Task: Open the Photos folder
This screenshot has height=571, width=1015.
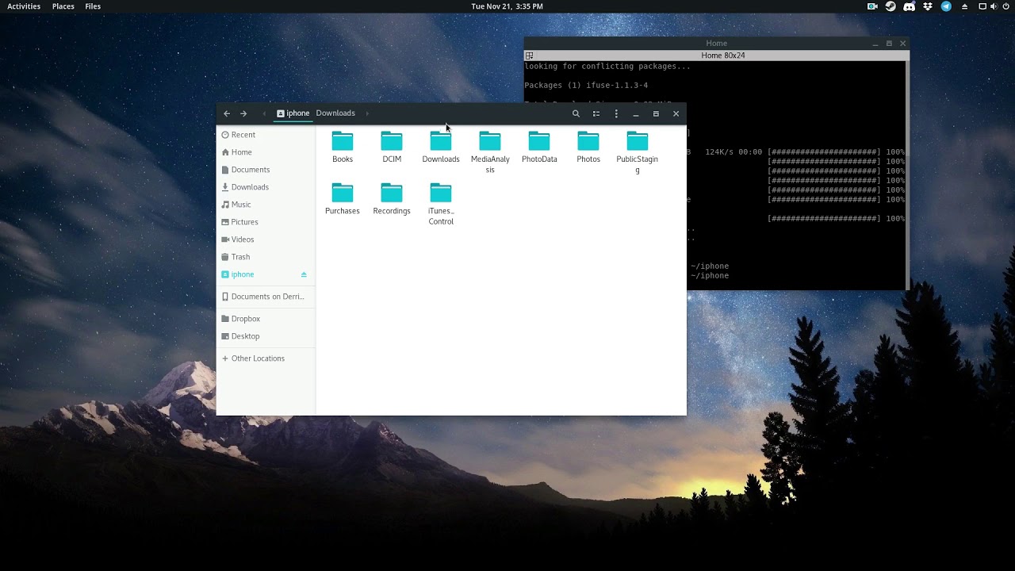Action: [588, 148]
